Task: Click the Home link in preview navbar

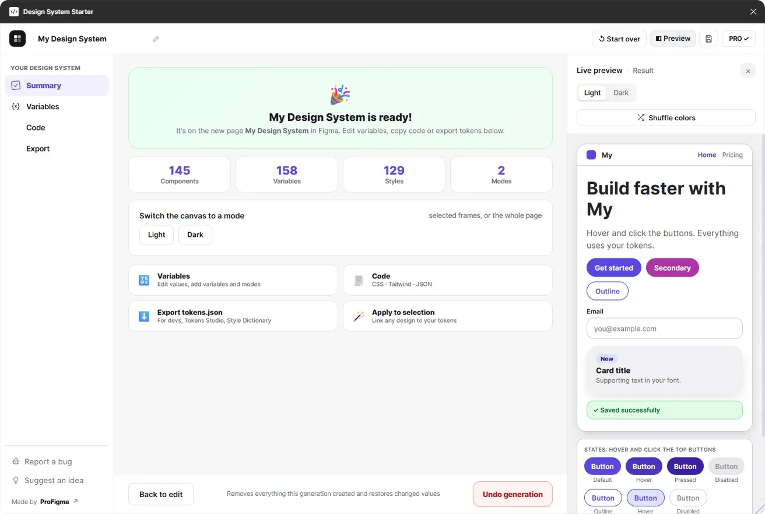Action: pos(707,155)
